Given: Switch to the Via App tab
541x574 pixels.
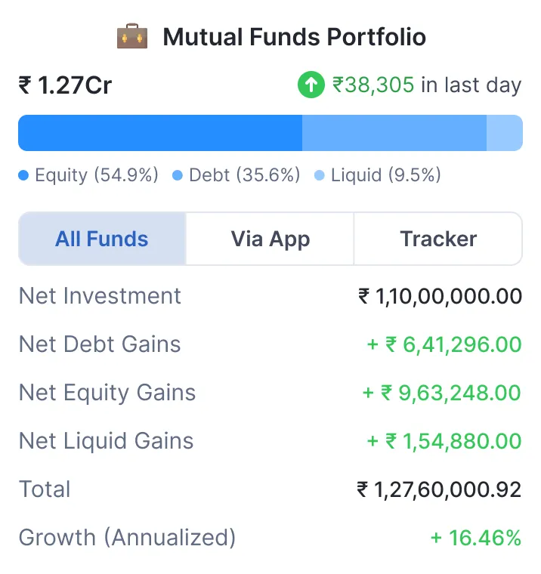Looking at the screenshot, I should click(x=270, y=239).
